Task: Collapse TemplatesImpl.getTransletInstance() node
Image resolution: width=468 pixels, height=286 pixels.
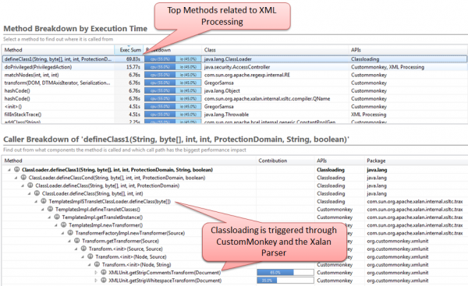Action: click(x=49, y=217)
